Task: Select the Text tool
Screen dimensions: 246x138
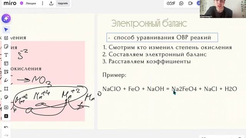Action: tap(6, 55)
